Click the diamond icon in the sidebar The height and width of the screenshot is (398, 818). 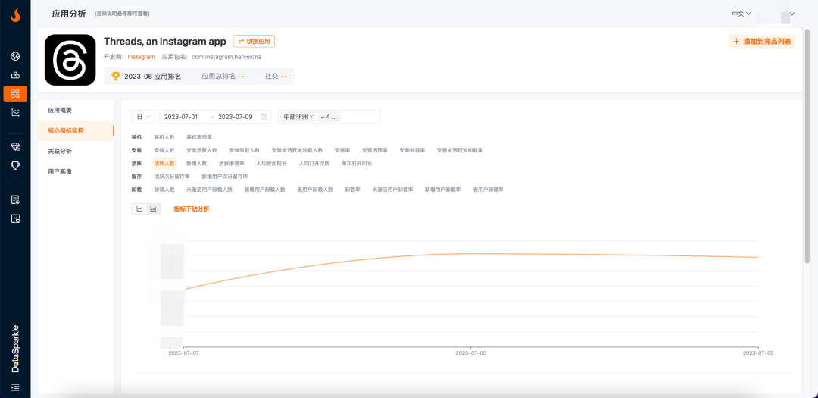(15, 146)
